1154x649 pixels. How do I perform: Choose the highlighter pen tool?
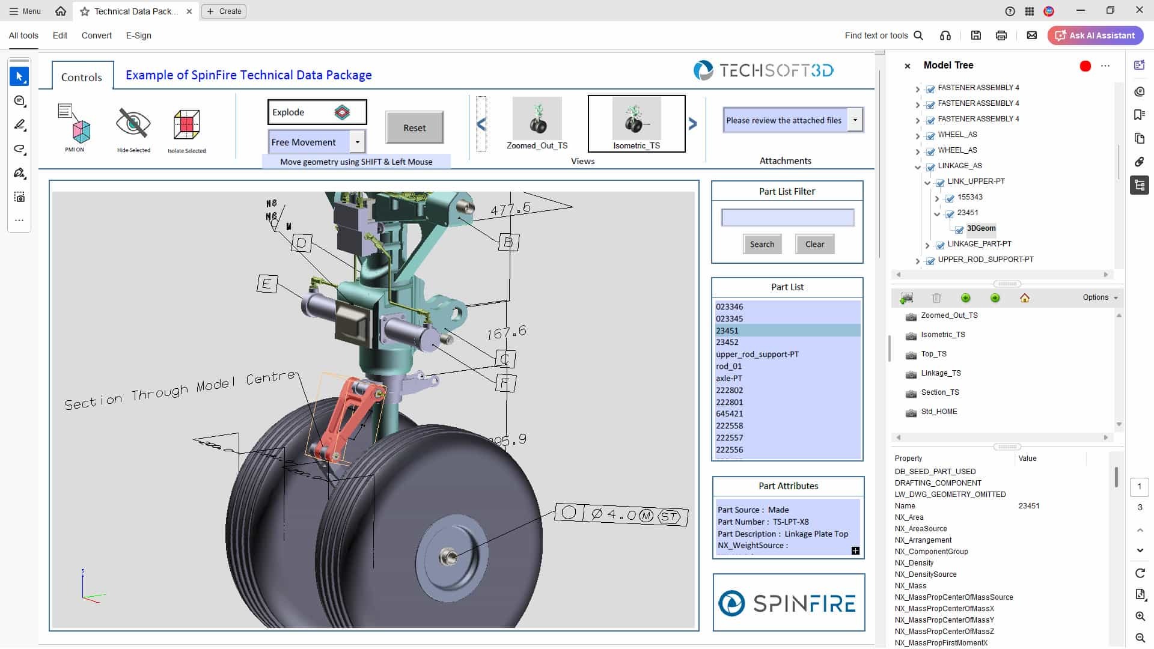[x=19, y=125]
